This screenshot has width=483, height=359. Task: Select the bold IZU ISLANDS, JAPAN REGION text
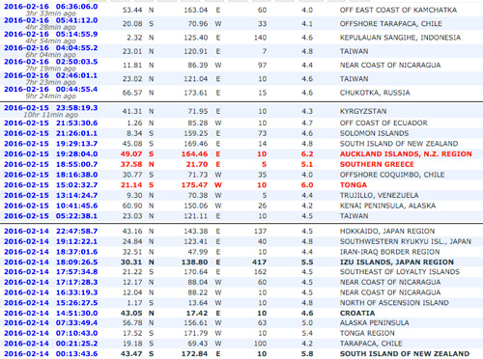click(397, 262)
